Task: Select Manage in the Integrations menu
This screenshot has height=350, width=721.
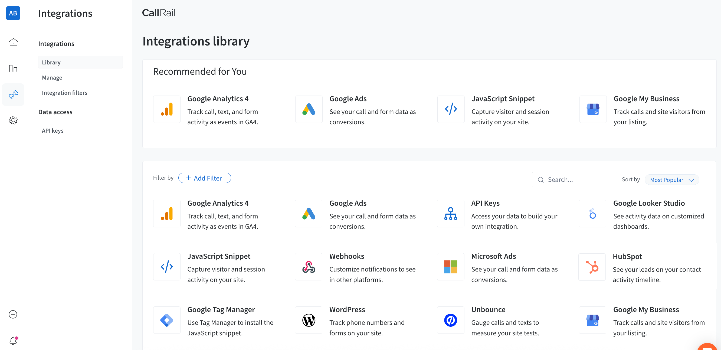Action: (52, 78)
